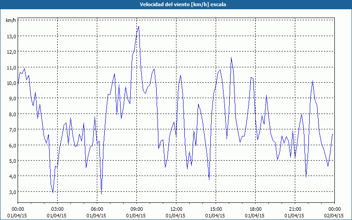Click the '12,0' y-axis value
Screen dimensions: 352x220
pos(11,52)
